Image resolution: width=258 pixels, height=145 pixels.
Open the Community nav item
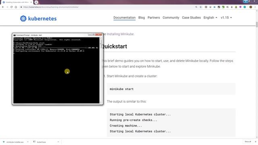[171, 18]
